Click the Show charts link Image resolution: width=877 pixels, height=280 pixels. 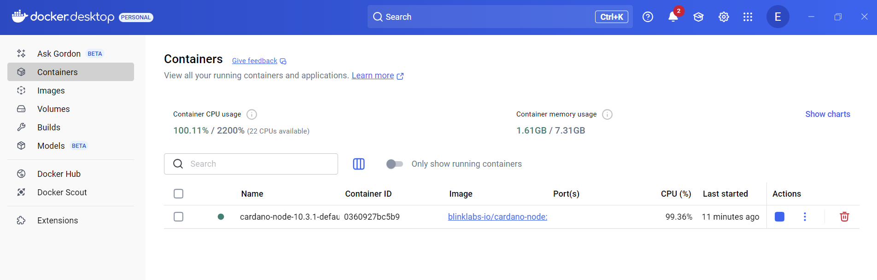pyautogui.click(x=827, y=114)
